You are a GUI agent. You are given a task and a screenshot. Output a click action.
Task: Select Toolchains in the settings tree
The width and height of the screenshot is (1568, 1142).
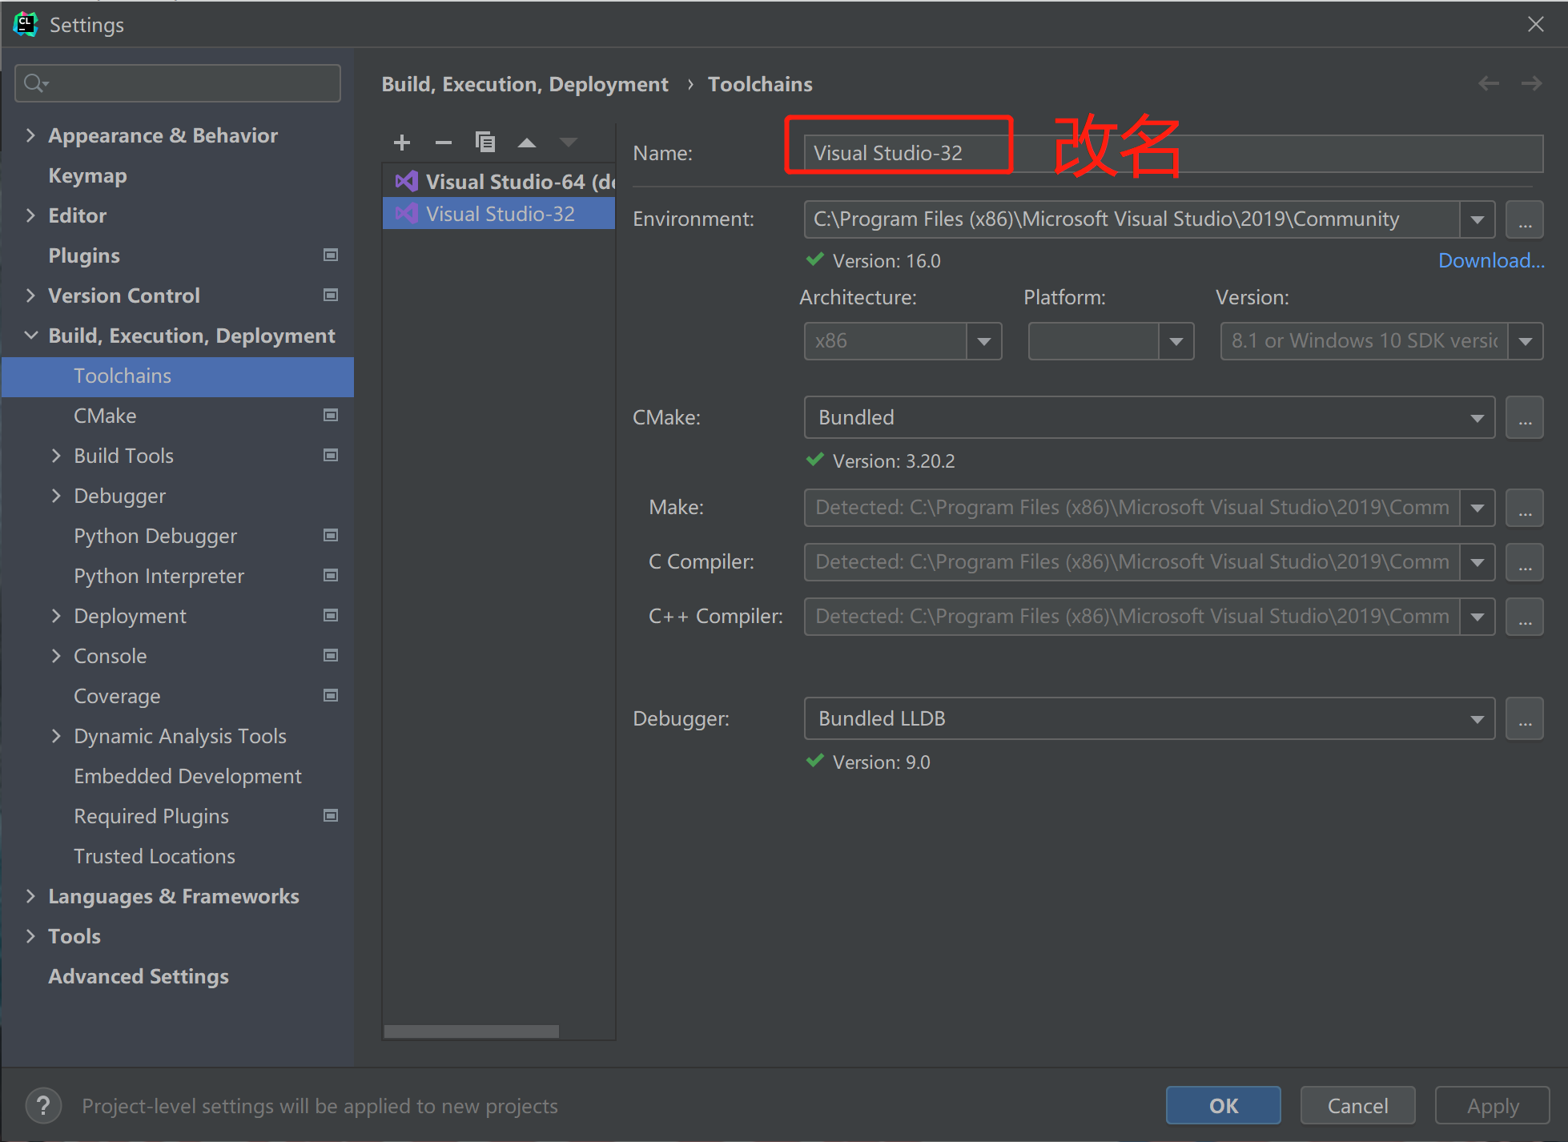[x=178, y=376]
